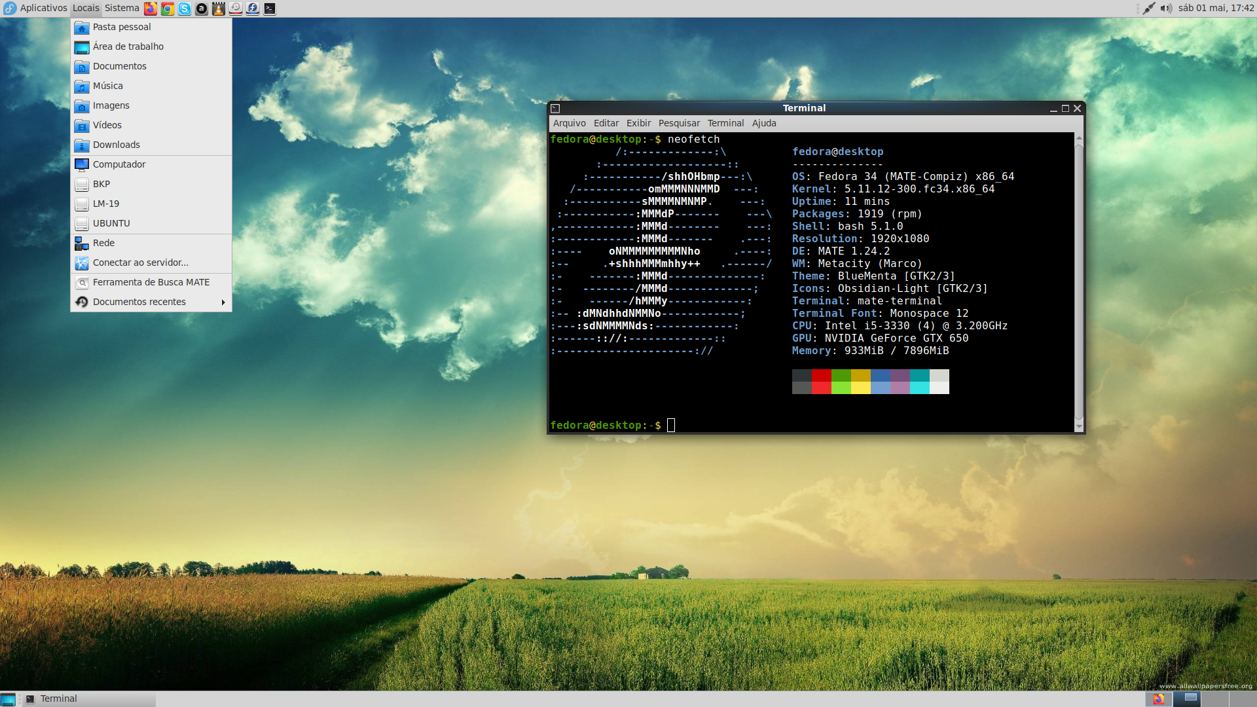This screenshot has width=1257, height=707.
Task: Open the UBUNTU drive
Action: click(x=151, y=223)
